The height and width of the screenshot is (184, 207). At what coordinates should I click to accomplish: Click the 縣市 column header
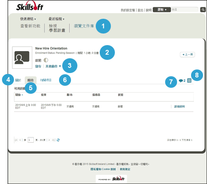(x=69, y=95)
